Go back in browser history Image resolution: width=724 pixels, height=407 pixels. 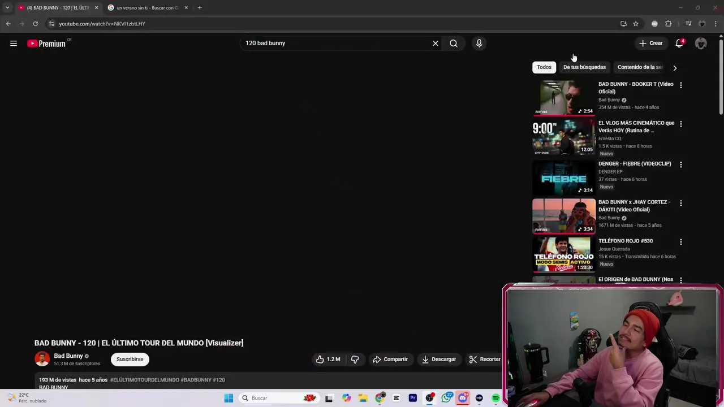point(8,24)
